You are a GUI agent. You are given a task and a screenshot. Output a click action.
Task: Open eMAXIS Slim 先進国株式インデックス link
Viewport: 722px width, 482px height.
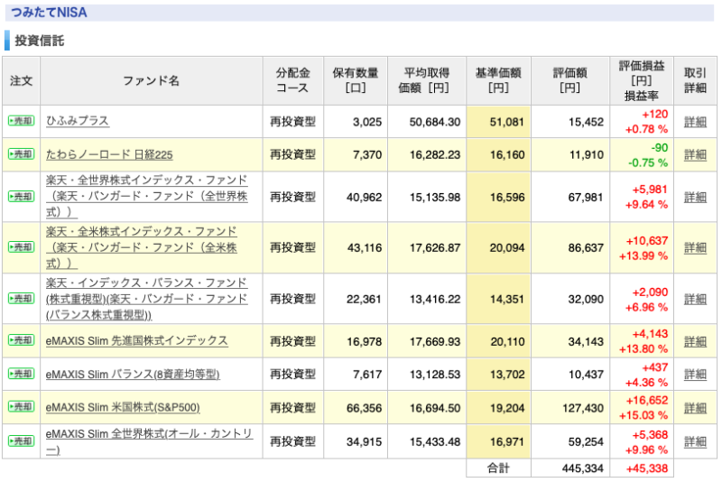pos(137,340)
